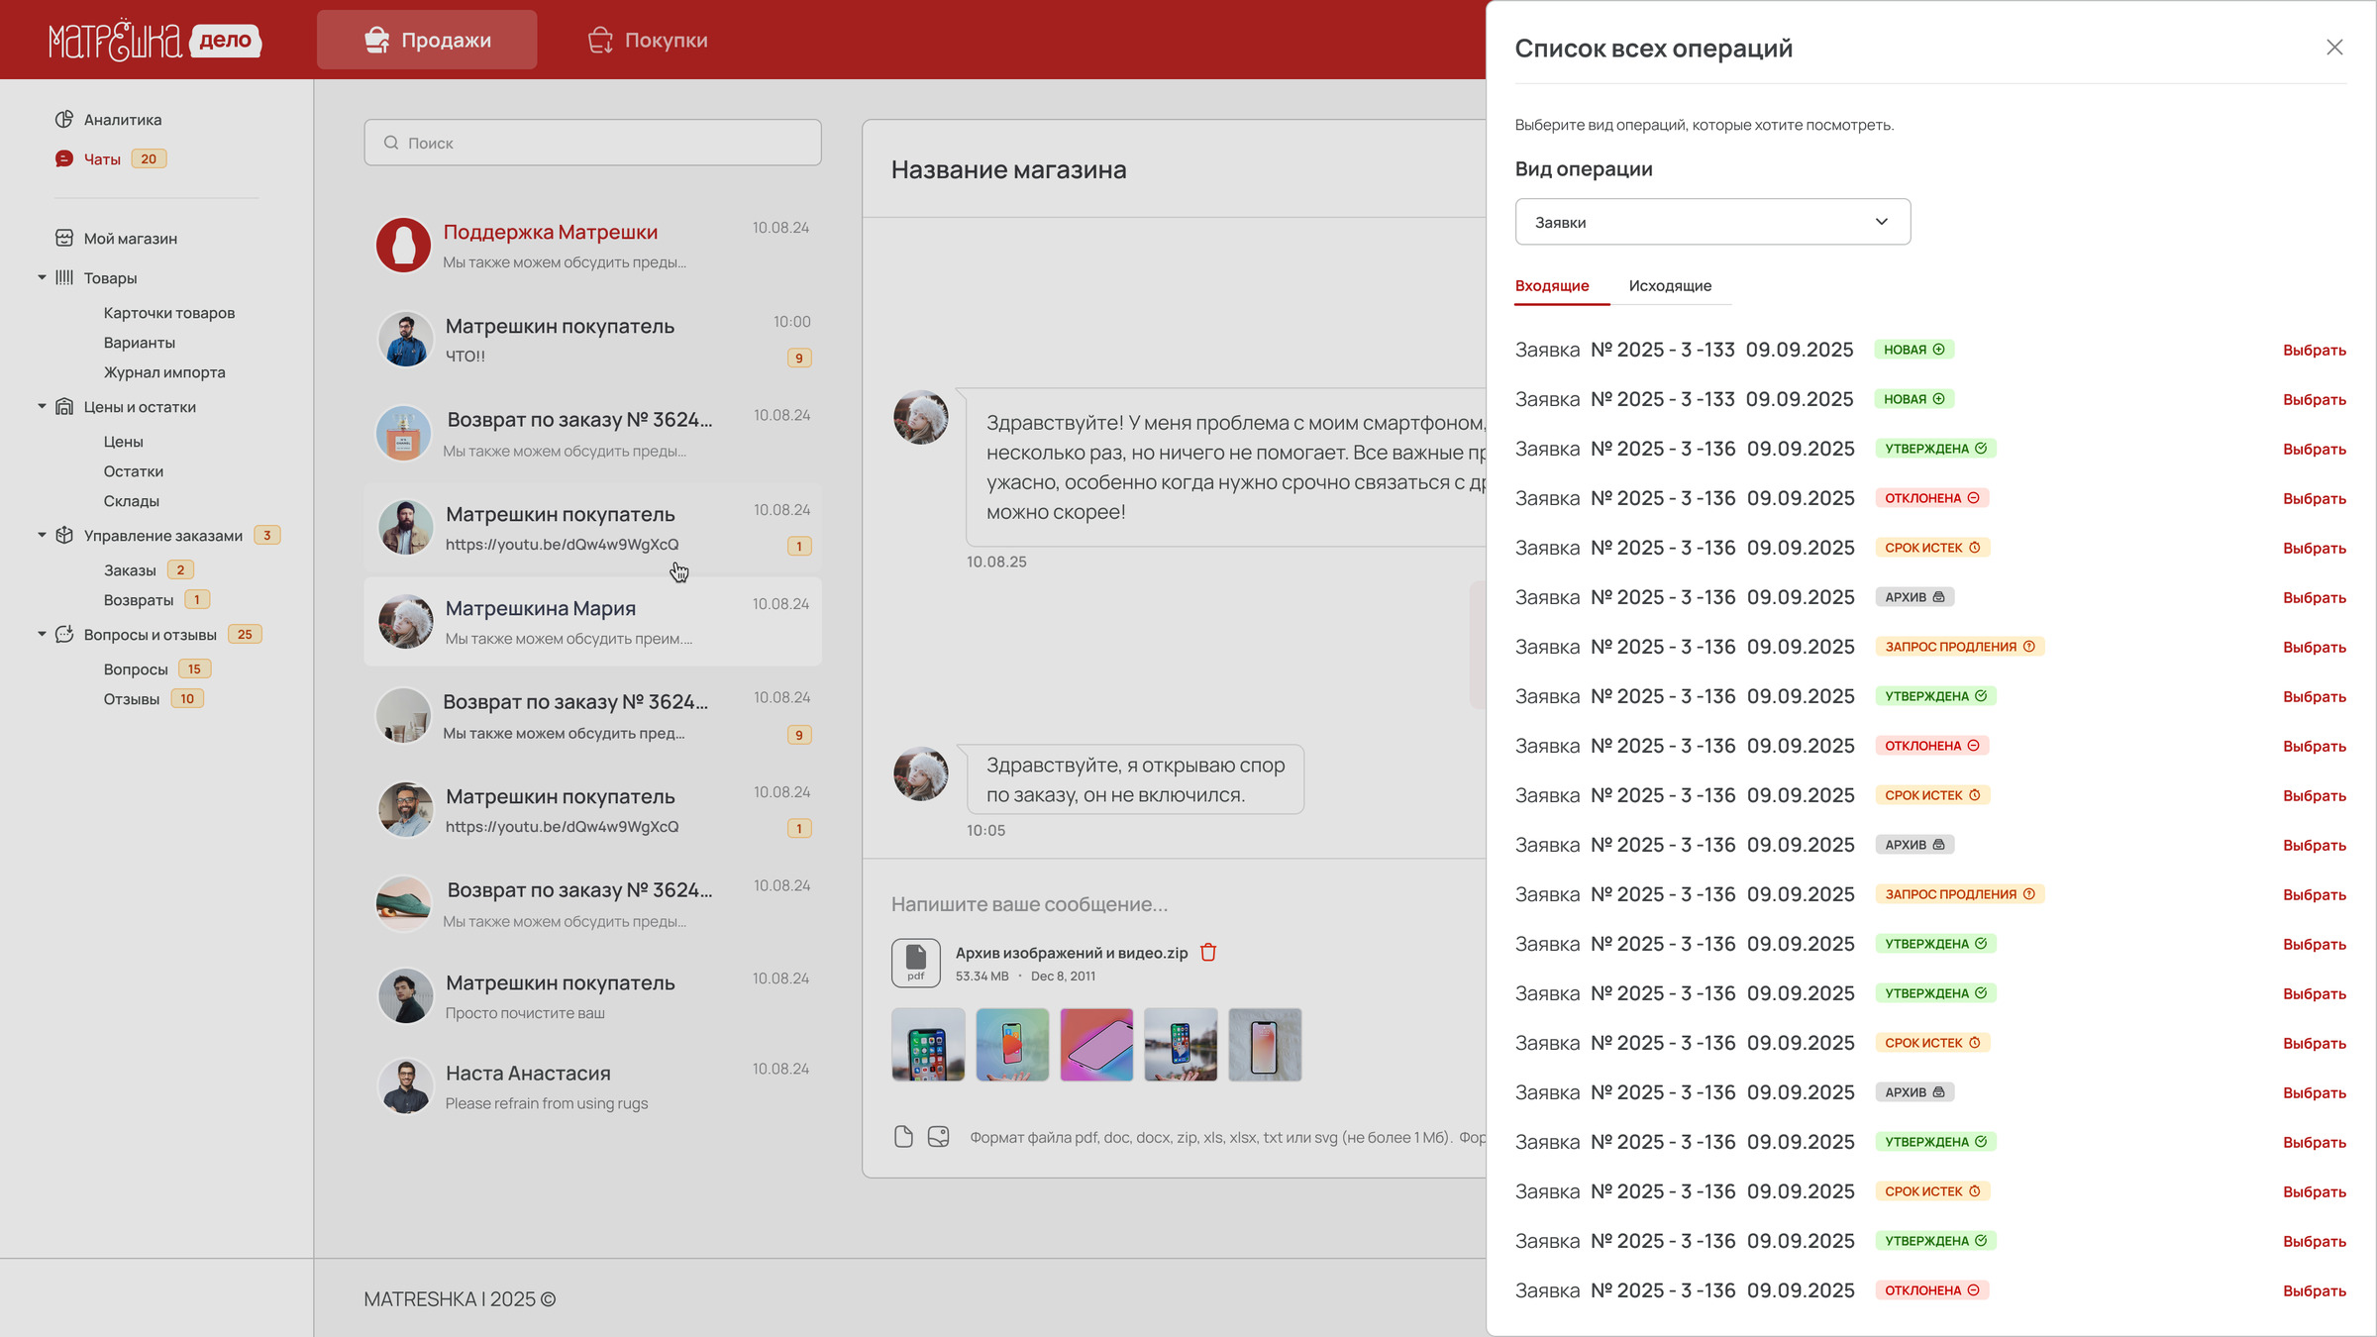Click the pdf file attachment icon
2377x1337 pixels.
pyautogui.click(x=916, y=963)
